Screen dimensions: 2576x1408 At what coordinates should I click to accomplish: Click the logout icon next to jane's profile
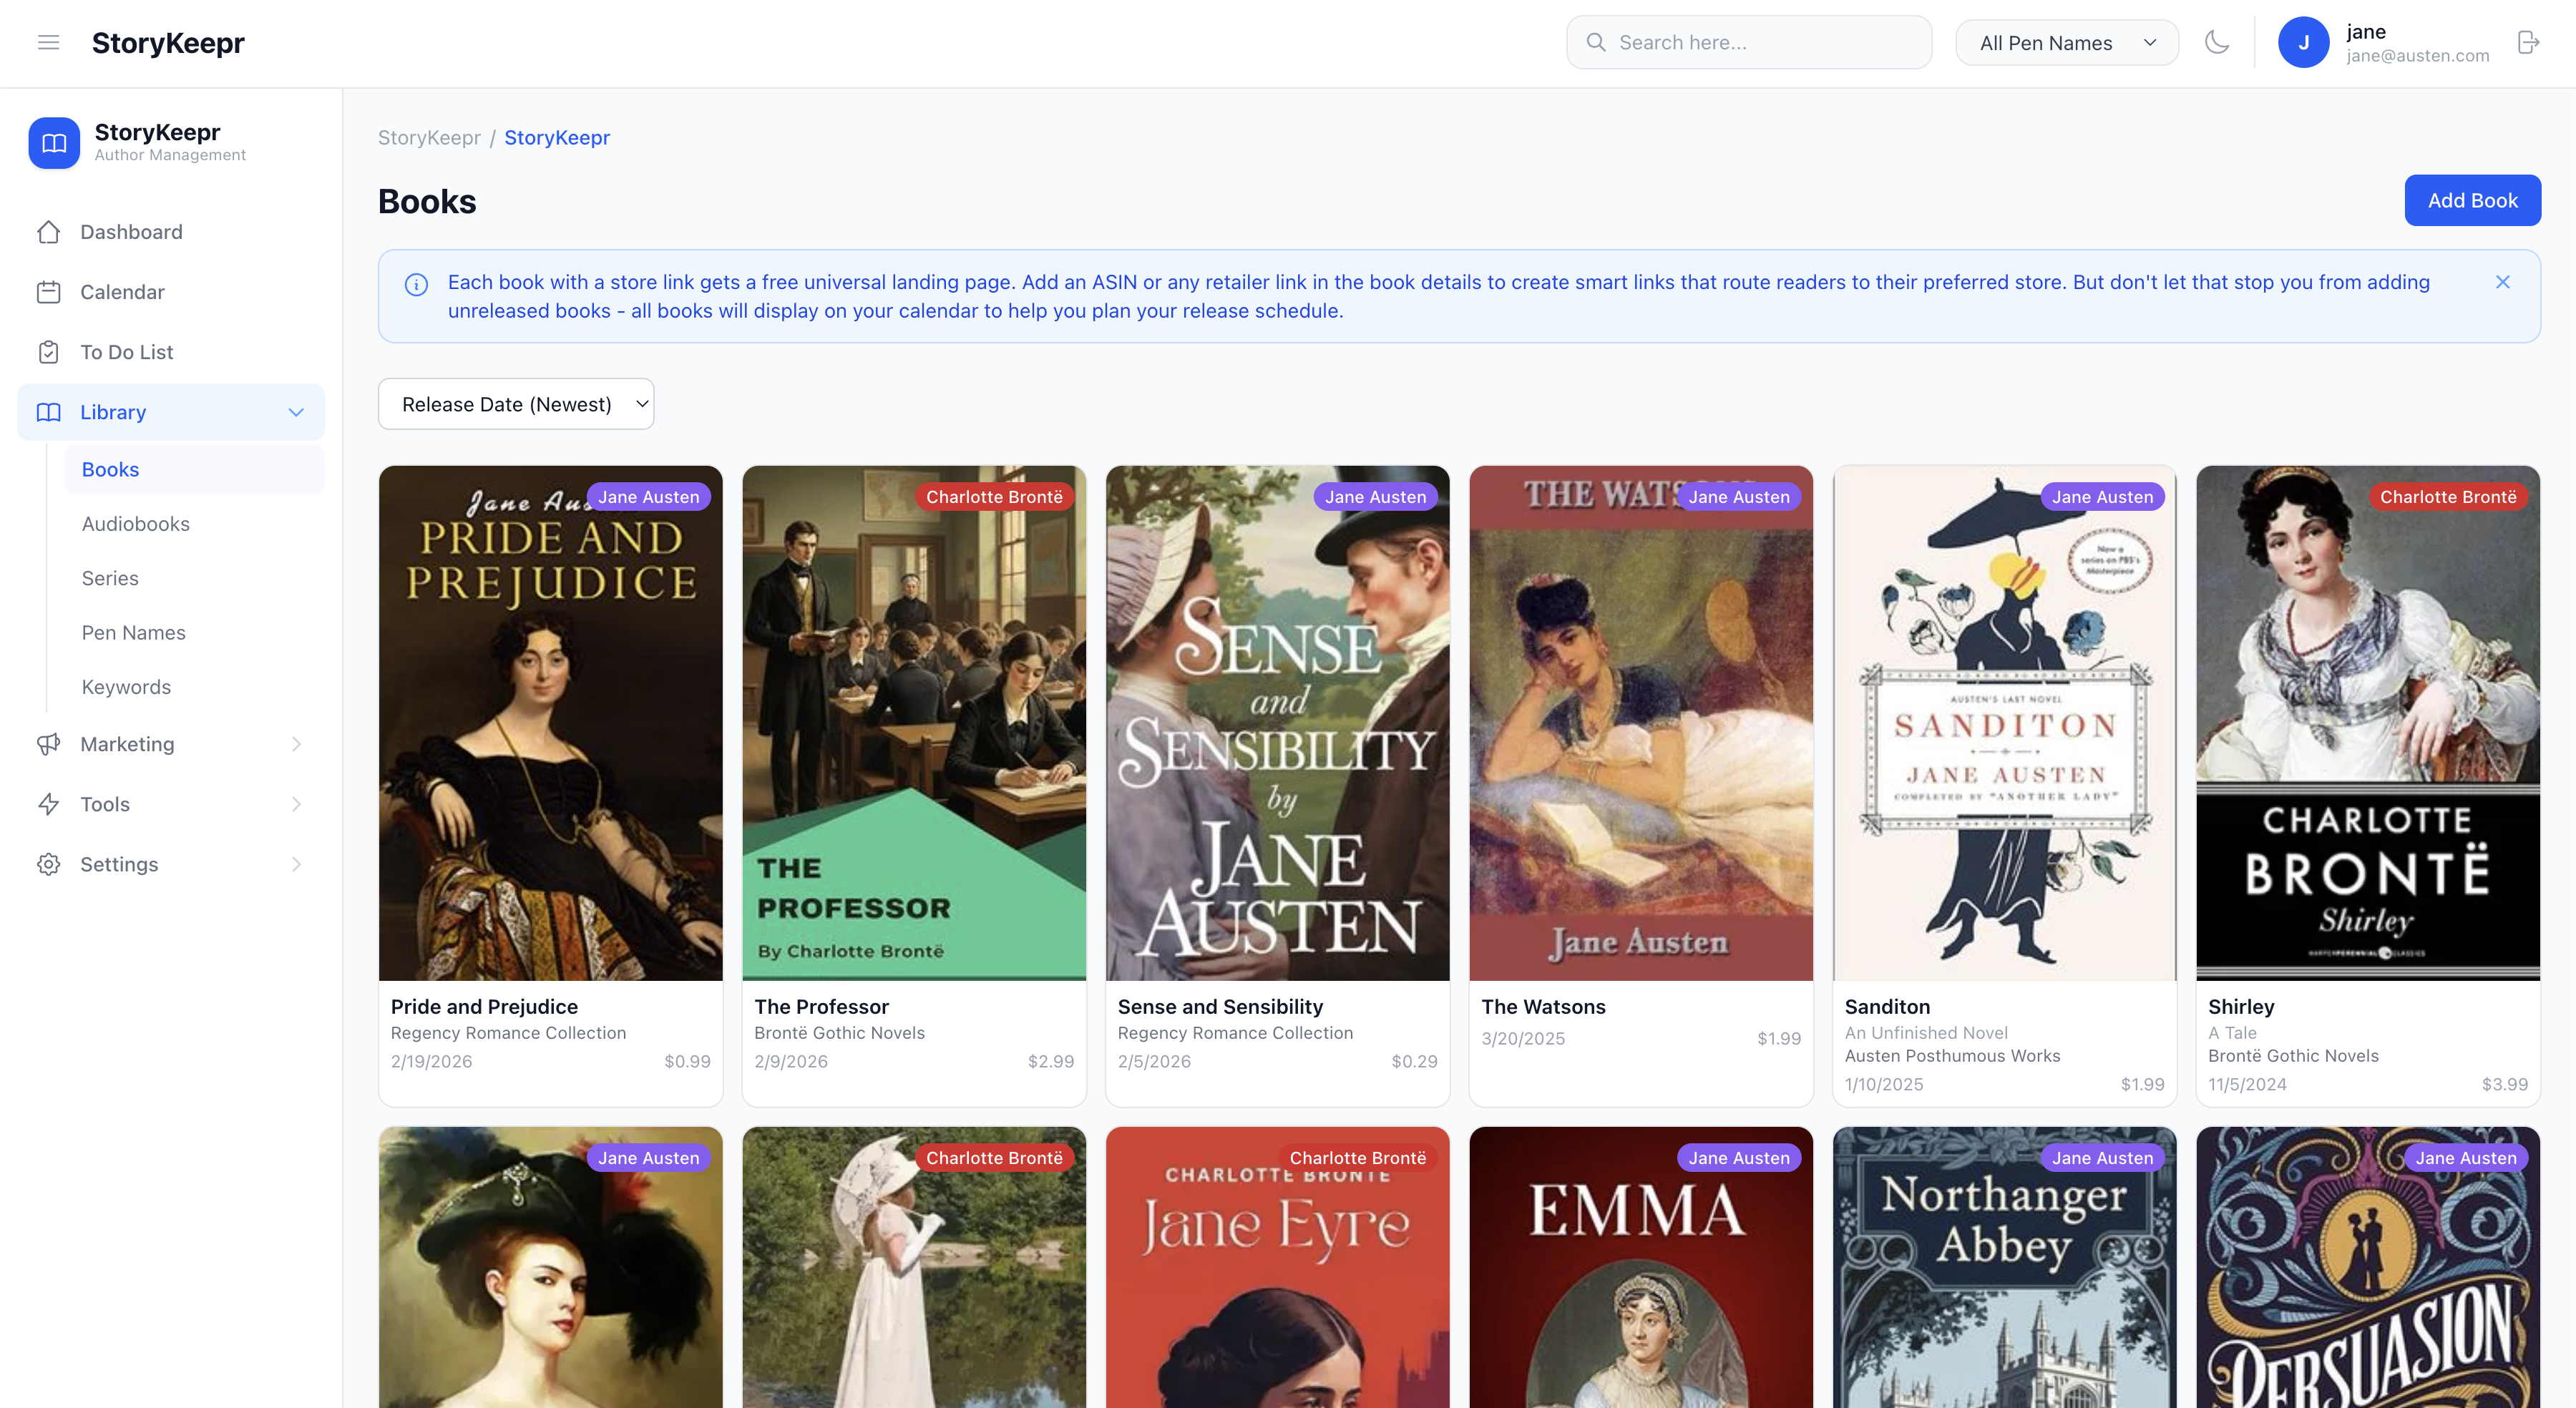tap(2528, 42)
